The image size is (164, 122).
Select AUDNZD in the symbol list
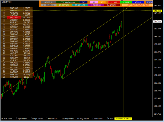[14, 63]
